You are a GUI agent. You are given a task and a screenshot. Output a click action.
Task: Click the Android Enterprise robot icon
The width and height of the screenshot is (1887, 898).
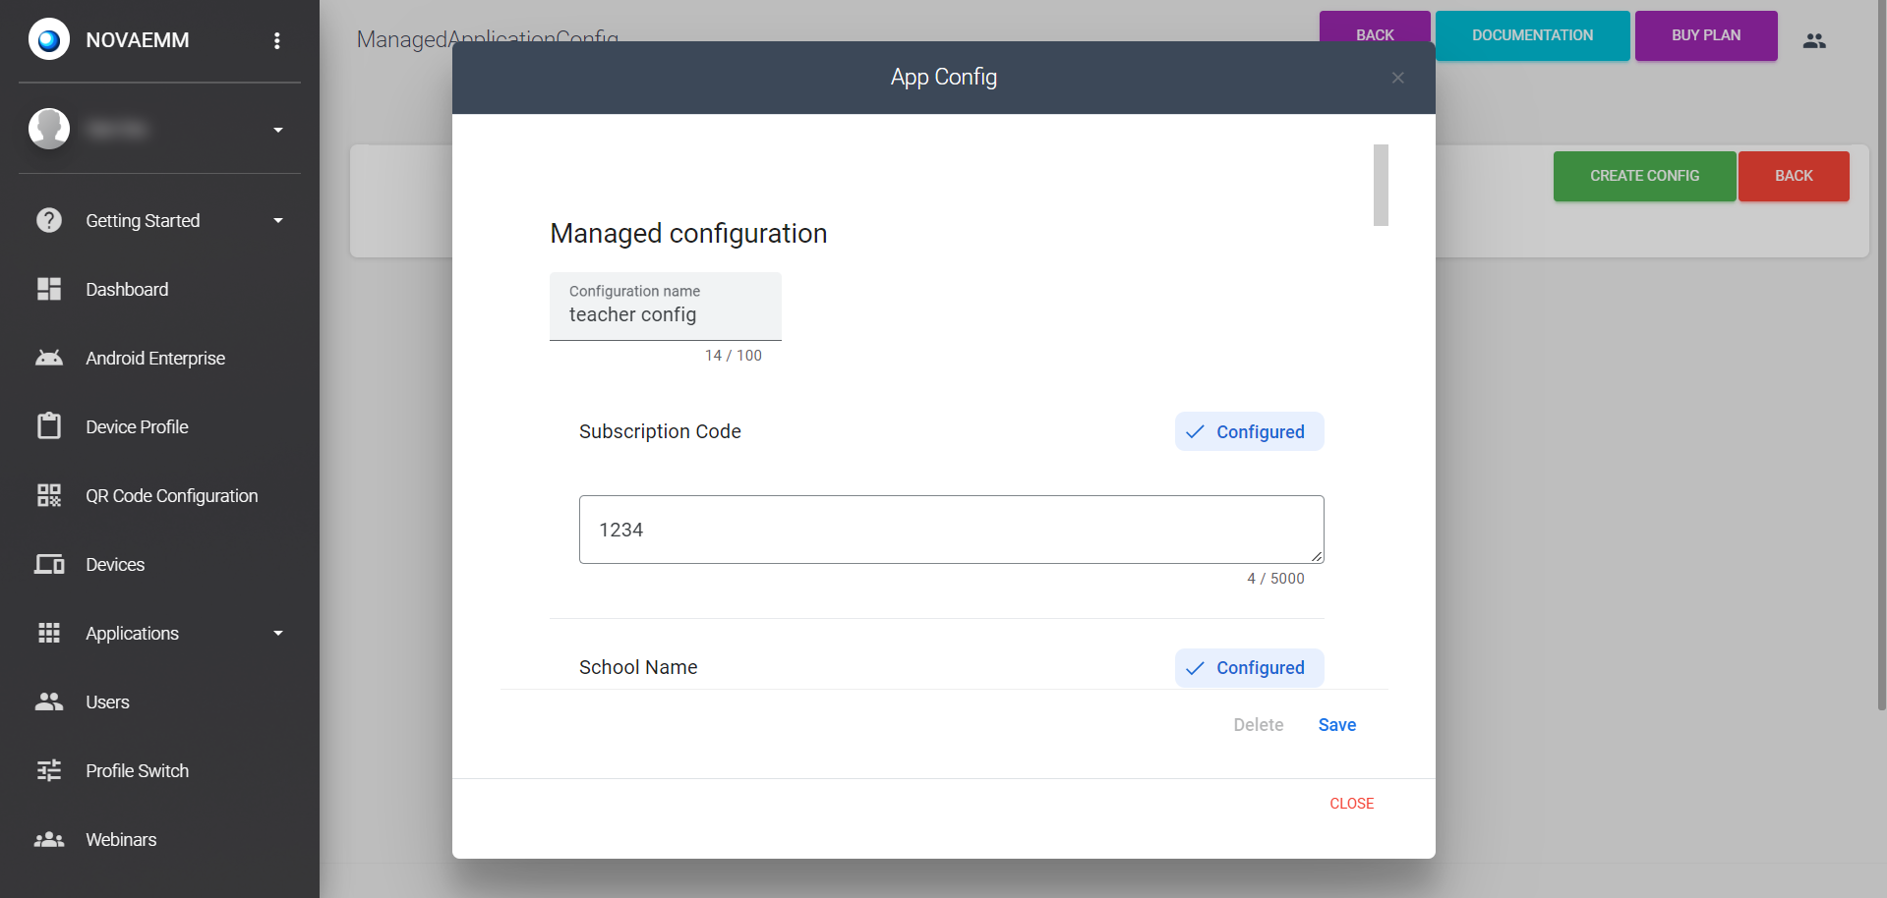tap(49, 358)
